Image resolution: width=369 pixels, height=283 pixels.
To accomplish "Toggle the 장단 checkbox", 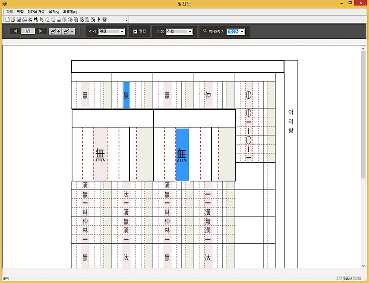I will [x=135, y=31].
